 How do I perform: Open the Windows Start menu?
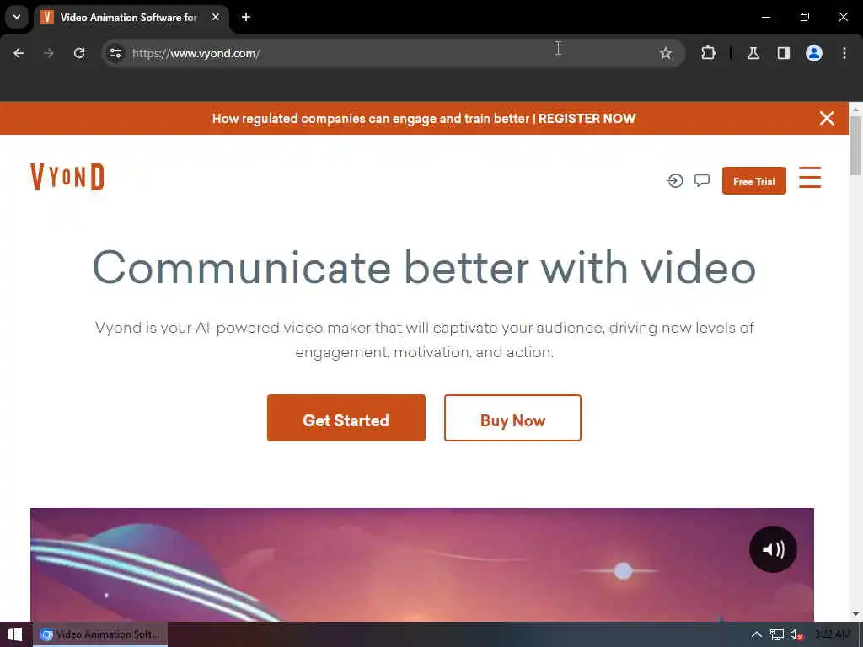pyautogui.click(x=15, y=634)
